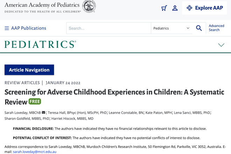Click author Teresa Hall, BPsyc (Hon), MScPH, PhD
This screenshot has height=154, width=231.
tap(77, 113)
